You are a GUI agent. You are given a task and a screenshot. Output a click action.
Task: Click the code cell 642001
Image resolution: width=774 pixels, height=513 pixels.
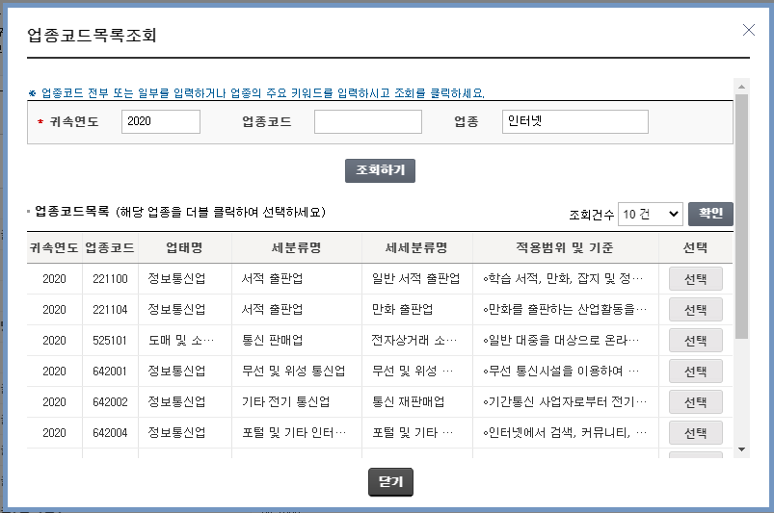click(110, 372)
